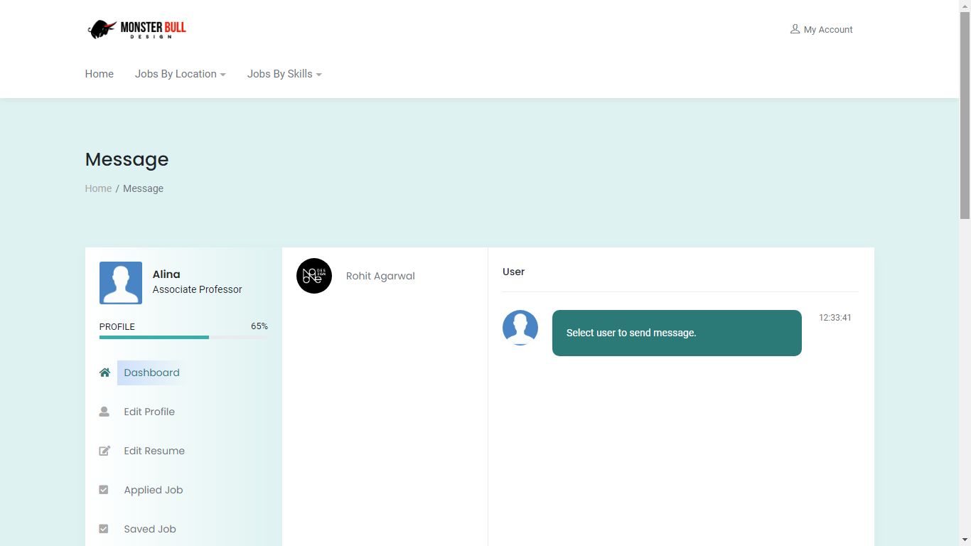971x546 pixels.
Task: Click the 'Select user to send message.' bubble
Action: point(677,333)
